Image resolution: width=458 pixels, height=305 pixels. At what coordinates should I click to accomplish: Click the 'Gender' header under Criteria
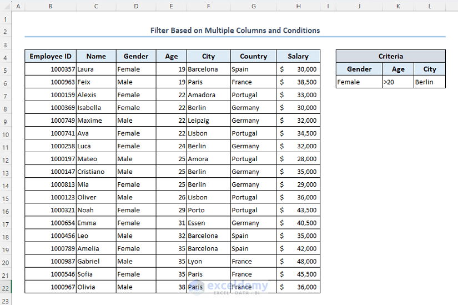pyautogui.click(x=359, y=69)
